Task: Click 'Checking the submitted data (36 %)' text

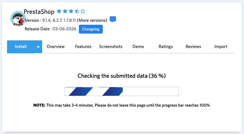Action: (122, 76)
